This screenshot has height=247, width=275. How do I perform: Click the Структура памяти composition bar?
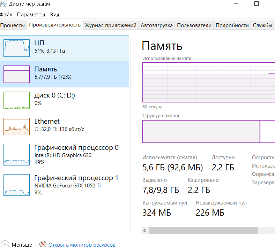tap(201, 131)
